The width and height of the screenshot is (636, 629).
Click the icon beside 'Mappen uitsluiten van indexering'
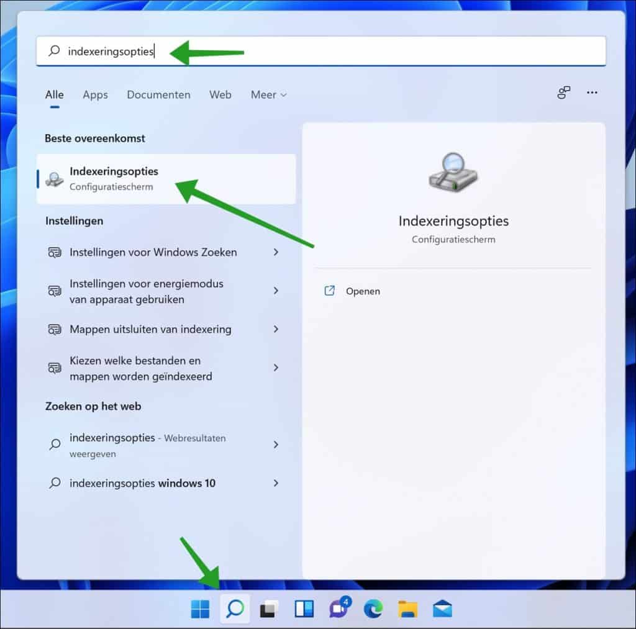click(x=54, y=329)
